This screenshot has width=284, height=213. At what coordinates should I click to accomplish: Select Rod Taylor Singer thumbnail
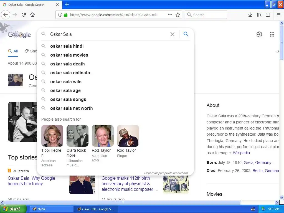[x=128, y=136]
